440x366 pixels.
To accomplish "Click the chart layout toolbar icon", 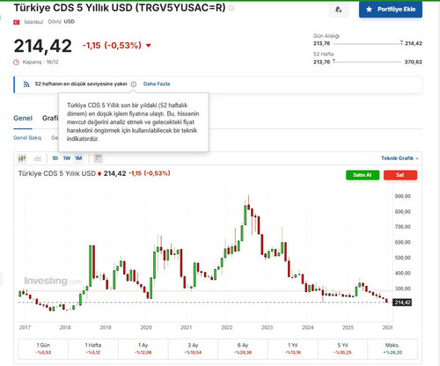I will point(98,158).
